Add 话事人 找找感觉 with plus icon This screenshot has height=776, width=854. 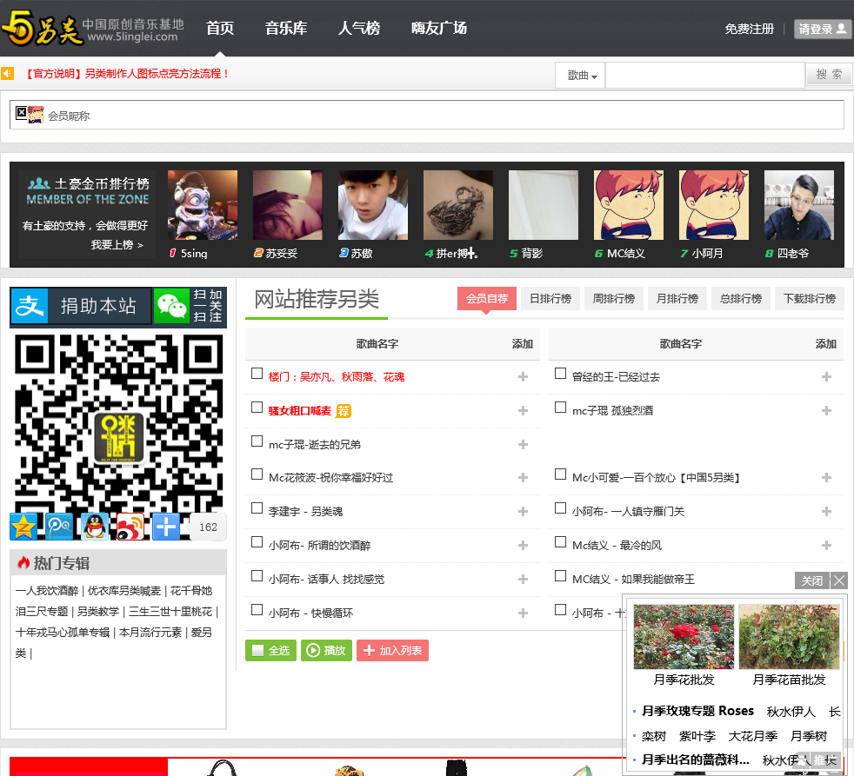[x=523, y=579]
